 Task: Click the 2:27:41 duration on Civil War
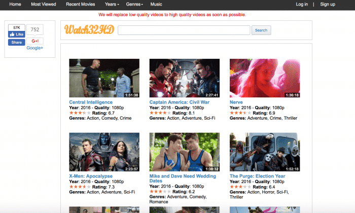click(x=212, y=95)
